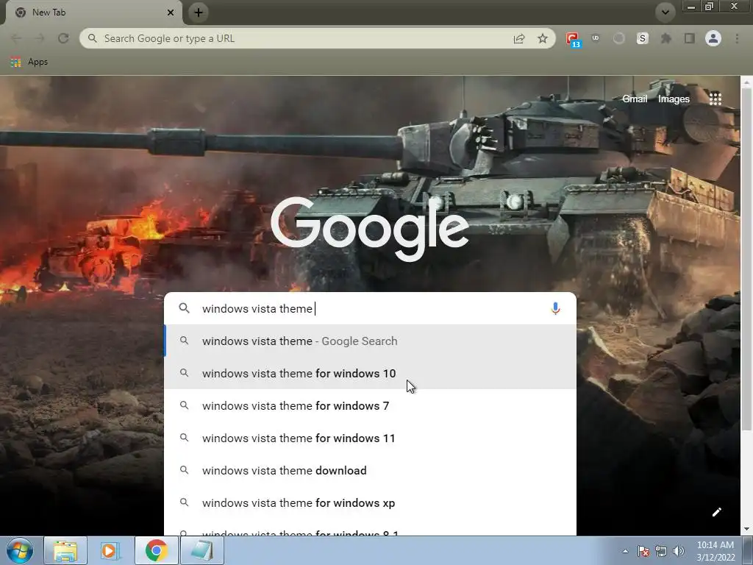Open the notepad app on taskbar
Image resolution: width=753 pixels, height=565 pixels.
[x=201, y=550]
